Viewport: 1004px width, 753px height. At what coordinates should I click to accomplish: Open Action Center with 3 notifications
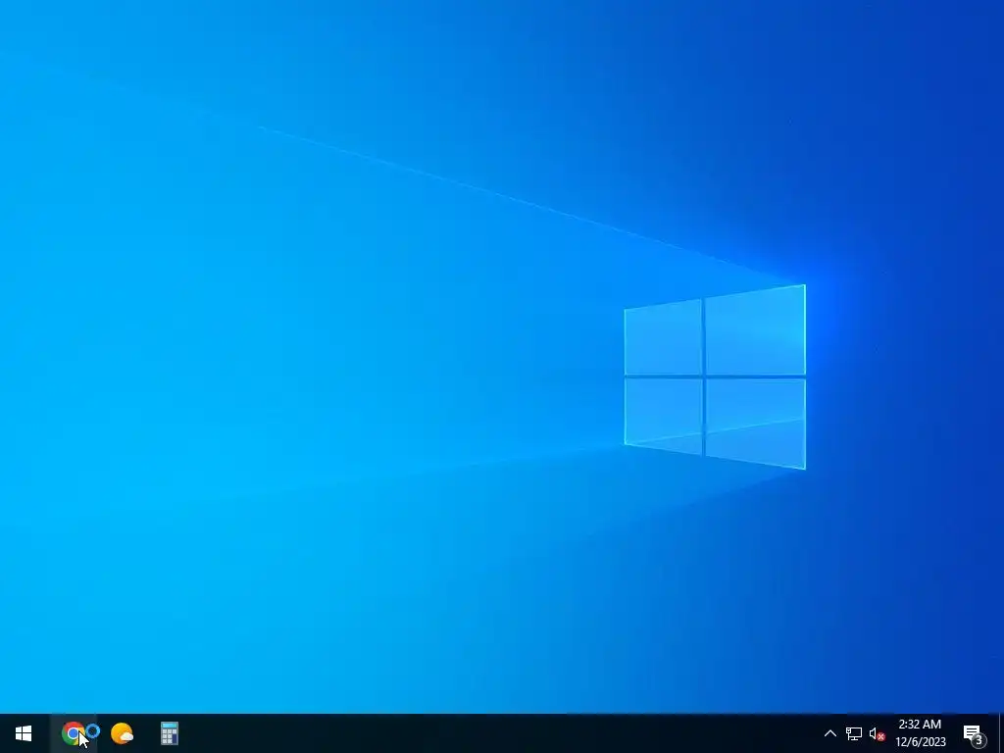click(x=974, y=733)
